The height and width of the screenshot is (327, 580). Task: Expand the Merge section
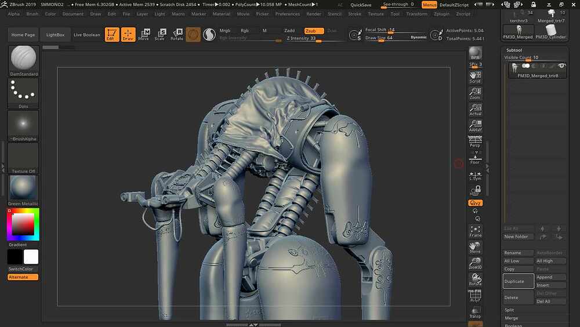pyautogui.click(x=512, y=318)
